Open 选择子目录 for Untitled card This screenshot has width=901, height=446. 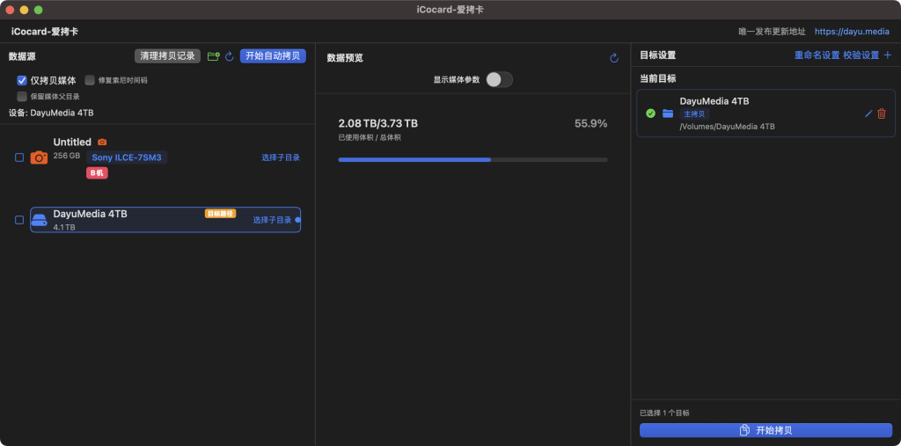tap(281, 157)
